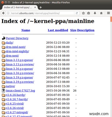The width and height of the screenshot is (112, 117).
Task: Click the date 2016-12-14 08:00 for drm-next/
Action: tap(58, 56)
